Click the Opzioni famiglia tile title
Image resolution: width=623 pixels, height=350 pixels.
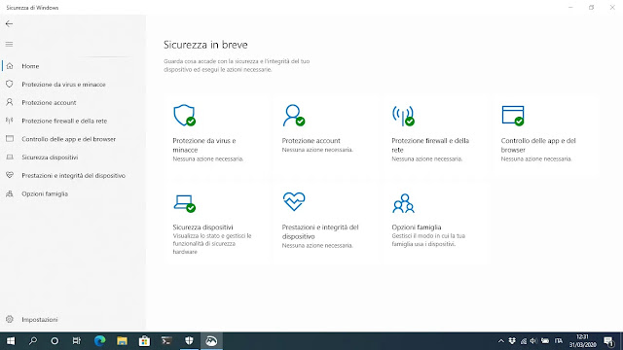click(x=417, y=227)
